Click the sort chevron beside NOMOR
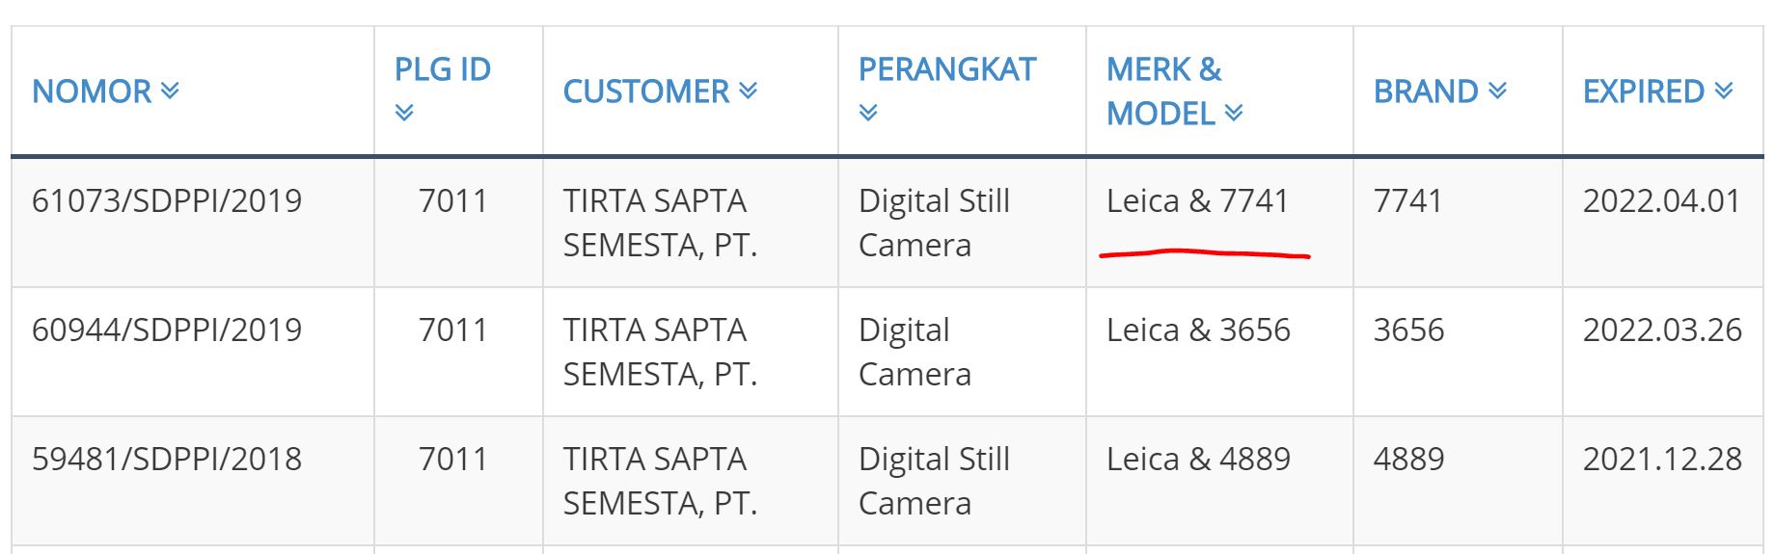1775x554 pixels. click(x=170, y=91)
